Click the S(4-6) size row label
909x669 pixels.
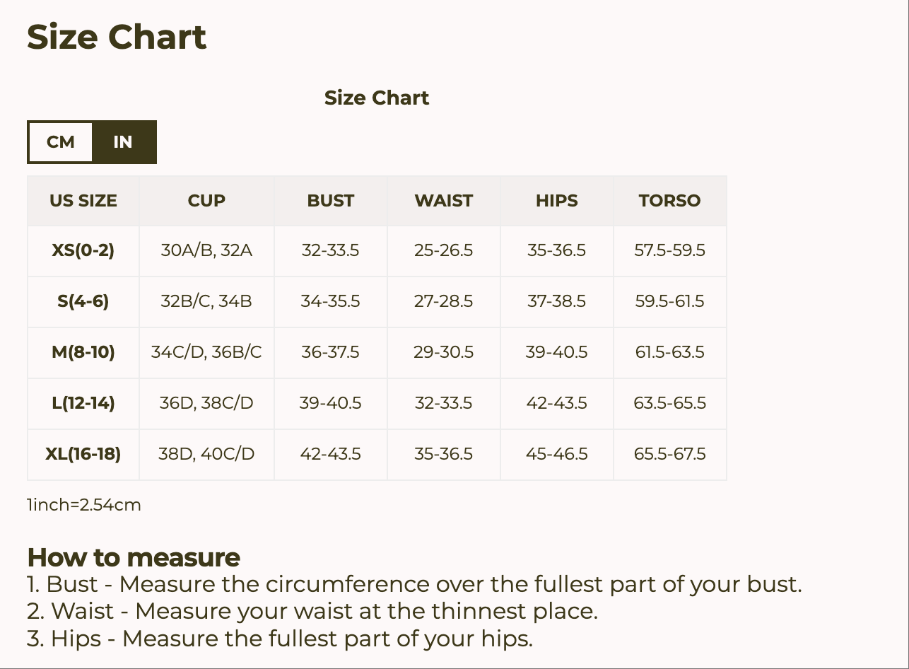(83, 301)
